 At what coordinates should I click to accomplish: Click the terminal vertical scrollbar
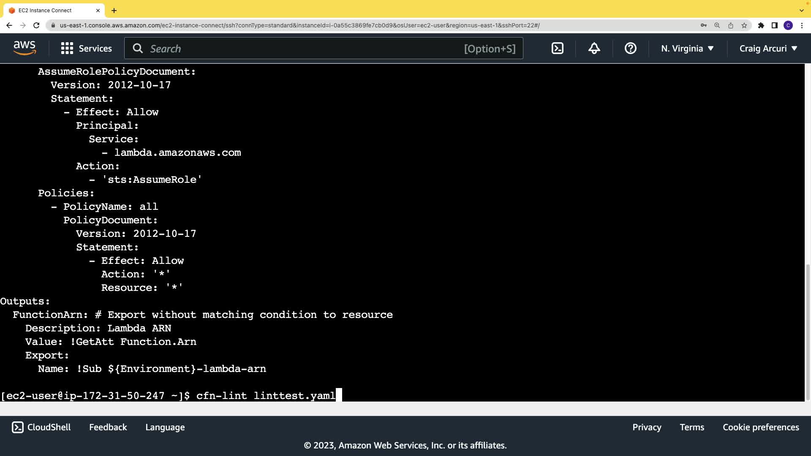click(x=808, y=331)
